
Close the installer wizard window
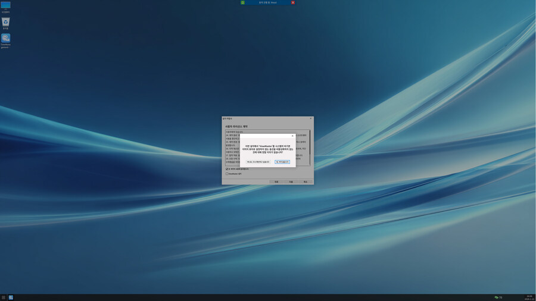pos(310,118)
